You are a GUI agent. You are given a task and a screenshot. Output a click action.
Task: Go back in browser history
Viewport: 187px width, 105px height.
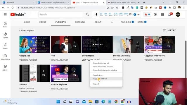coord(3,8)
